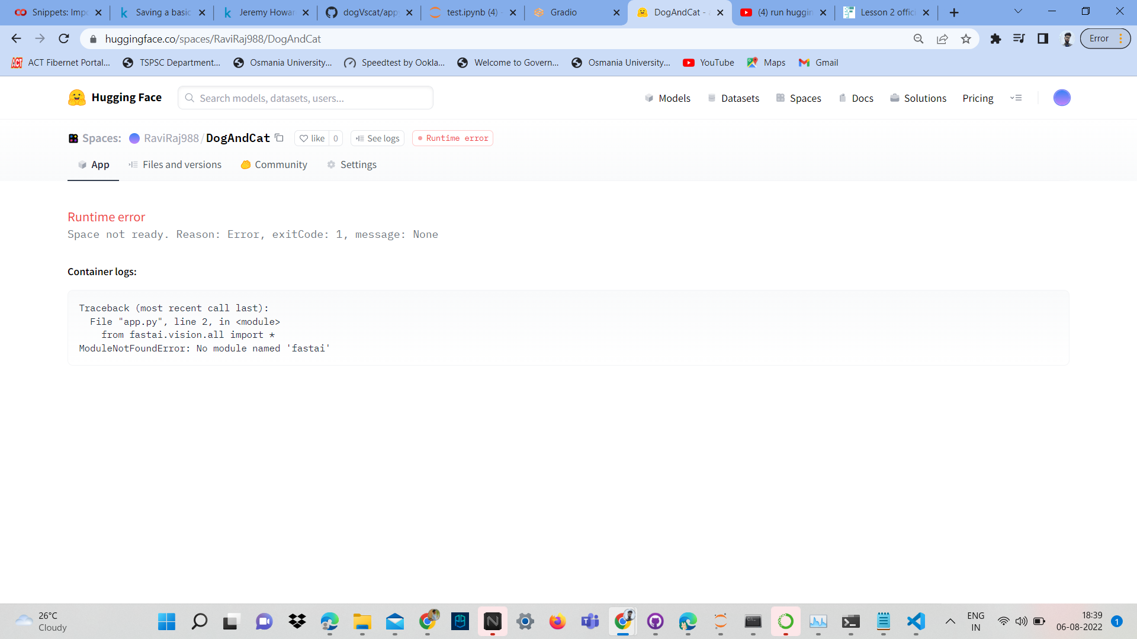
Task: Show hidden system tray icons
Action: coord(950,621)
